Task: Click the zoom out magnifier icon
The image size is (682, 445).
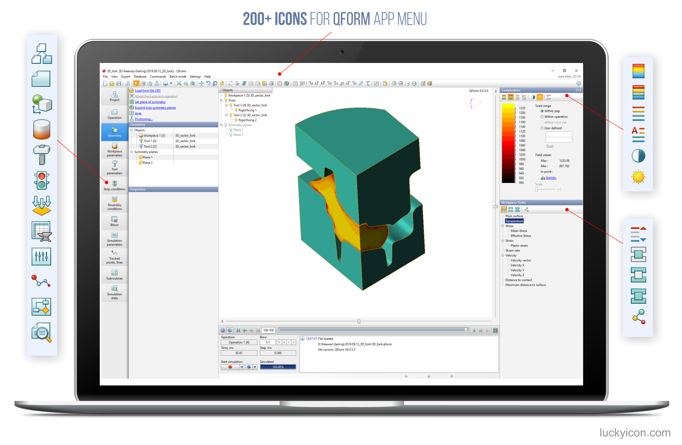Action: coord(186,83)
